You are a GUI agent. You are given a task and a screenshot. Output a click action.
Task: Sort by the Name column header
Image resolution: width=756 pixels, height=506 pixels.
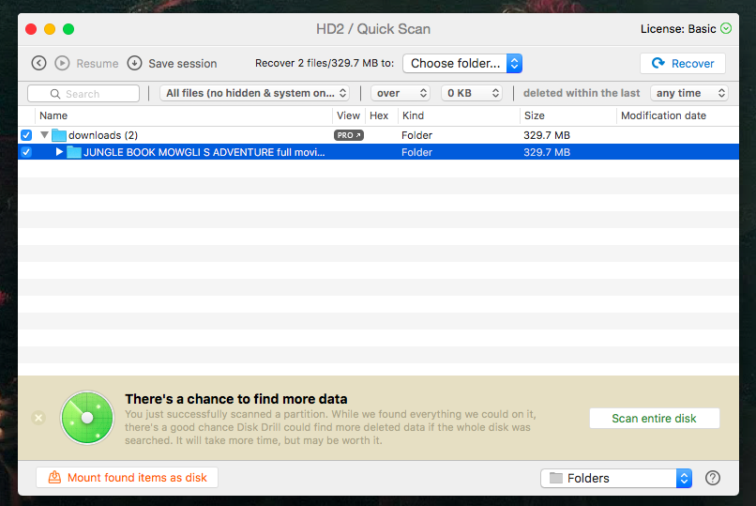[53, 115]
